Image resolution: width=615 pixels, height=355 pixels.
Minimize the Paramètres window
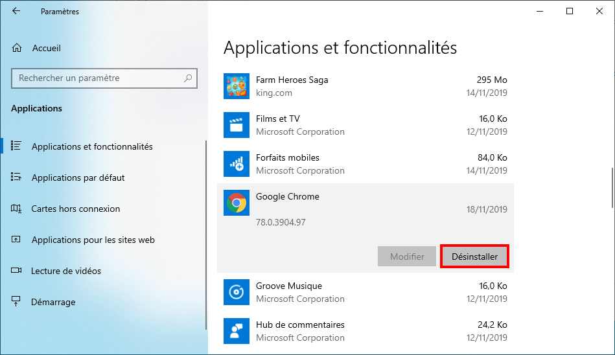point(540,11)
